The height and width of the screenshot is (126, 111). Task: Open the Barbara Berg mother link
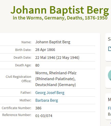click(x=47, y=100)
